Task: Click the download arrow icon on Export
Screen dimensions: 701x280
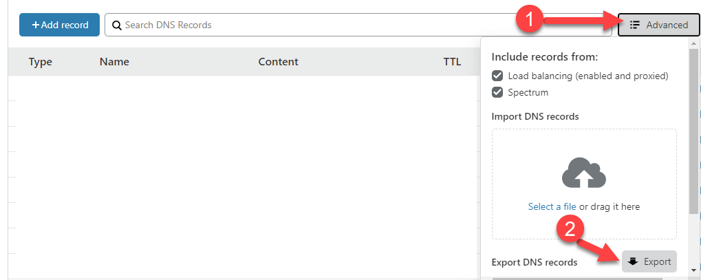Action: click(634, 261)
